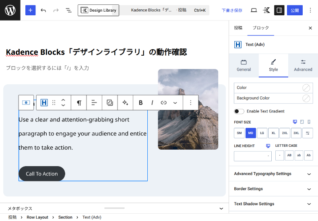318x221 pixels.
Task: Toggle bold formatting
Action: tap(140, 102)
